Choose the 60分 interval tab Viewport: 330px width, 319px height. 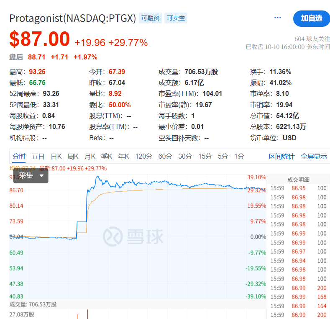pos(165,156)
